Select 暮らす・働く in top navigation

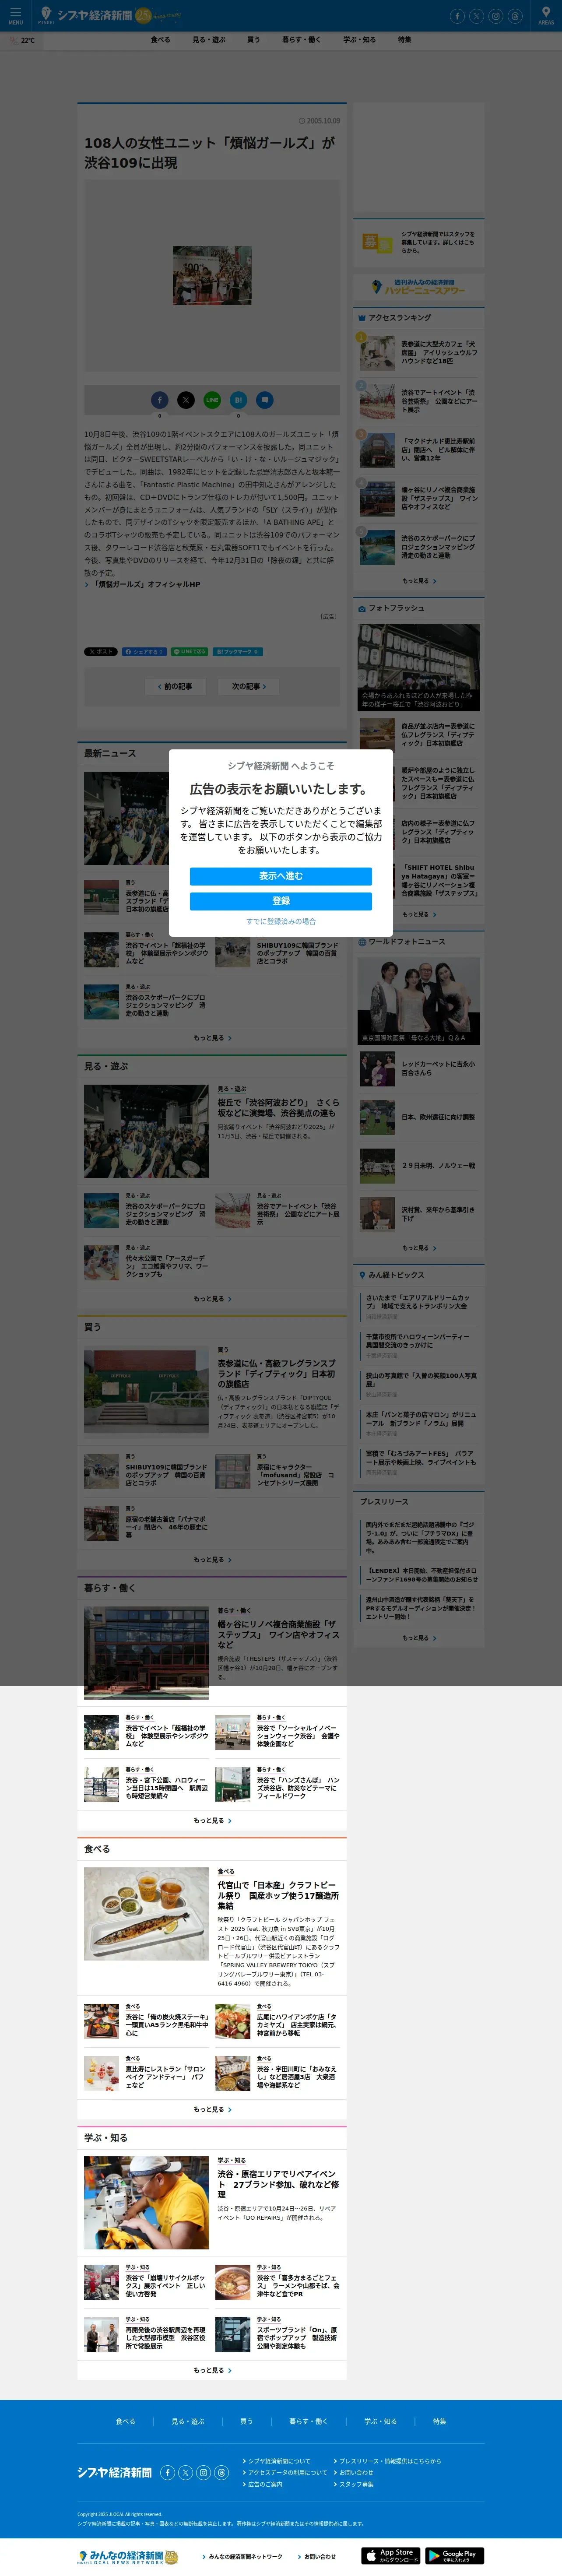(x=301, y=40)
